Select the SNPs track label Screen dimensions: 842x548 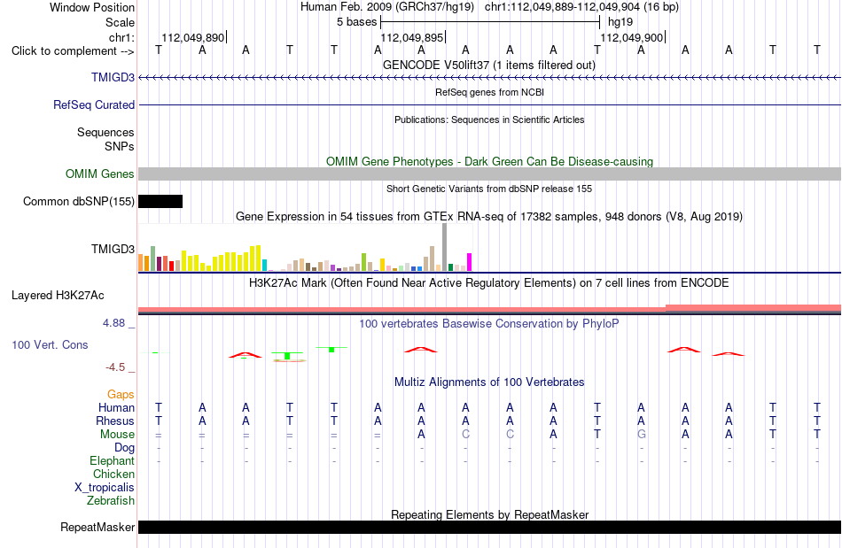[x=120, y=146]
